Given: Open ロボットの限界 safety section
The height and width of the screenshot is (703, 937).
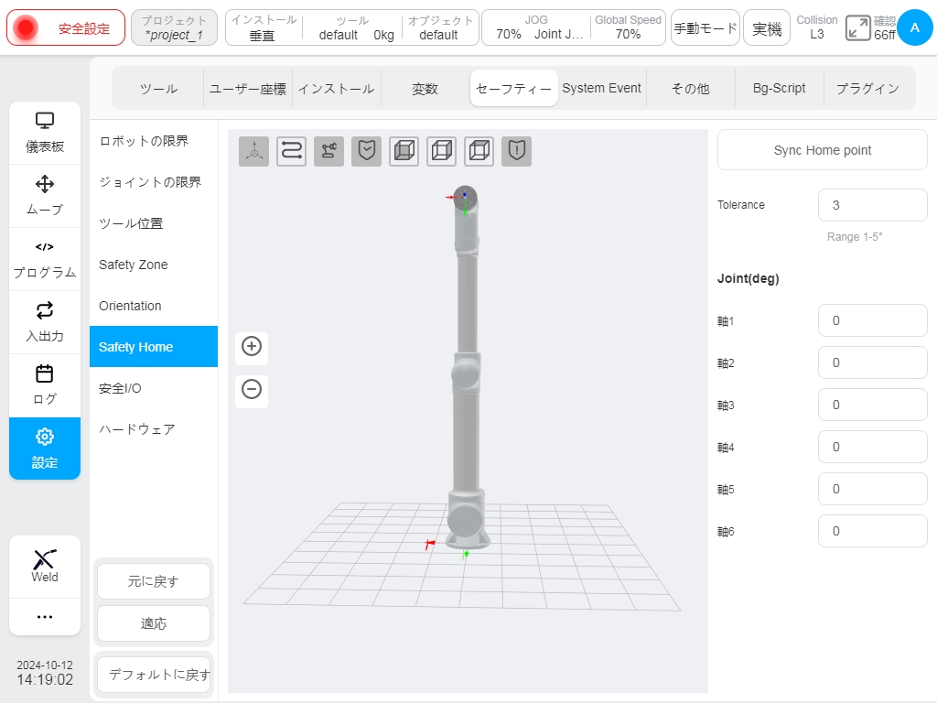Looking at the screenshot, I should (154, 141).
